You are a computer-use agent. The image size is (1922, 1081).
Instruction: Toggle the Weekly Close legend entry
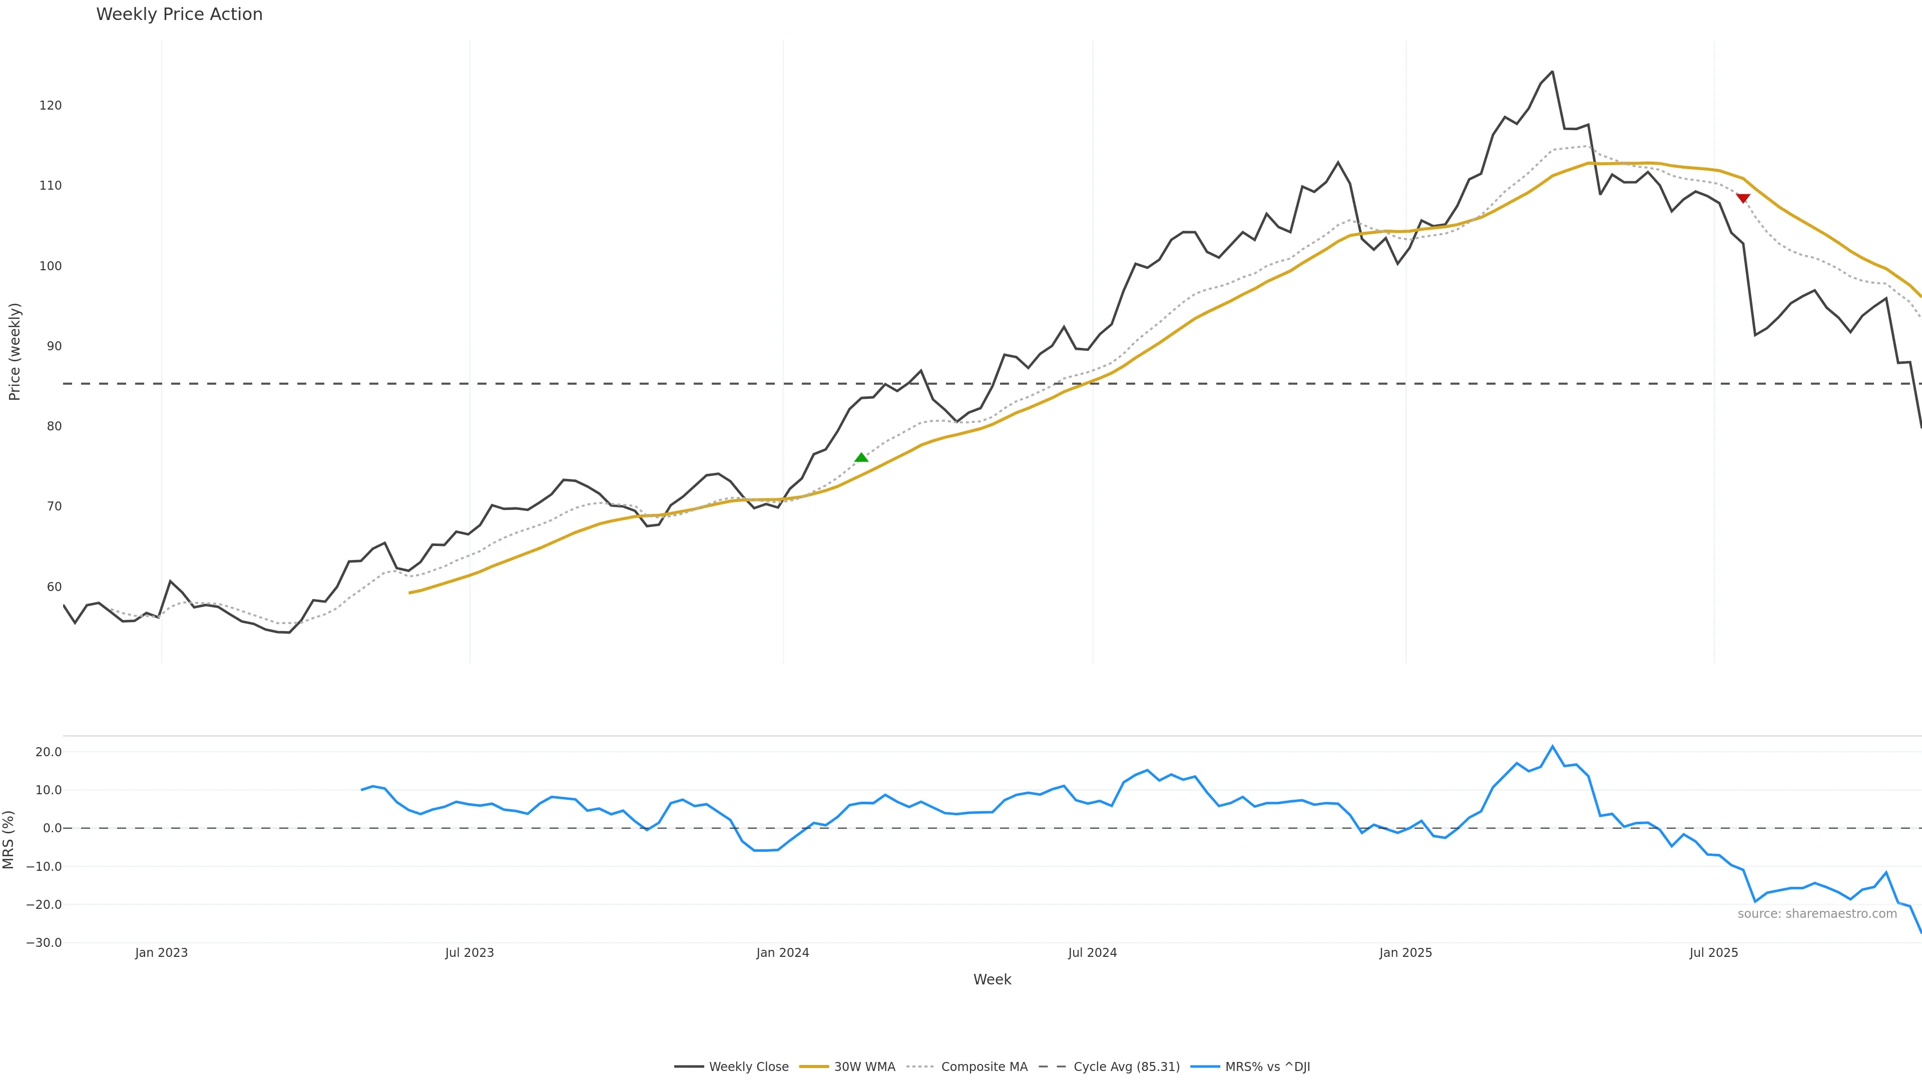748,1067
